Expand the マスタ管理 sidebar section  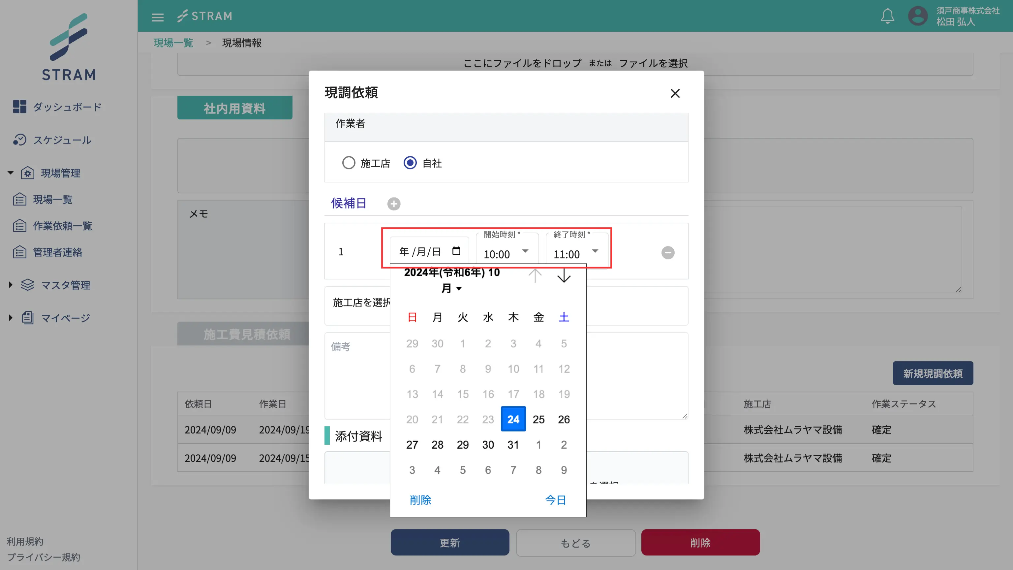coord(65,285)
